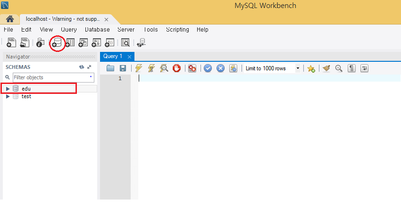Screen dimensions: 401x217
Task: Switch to the Query 1 tab
Action: coord(113,56)
